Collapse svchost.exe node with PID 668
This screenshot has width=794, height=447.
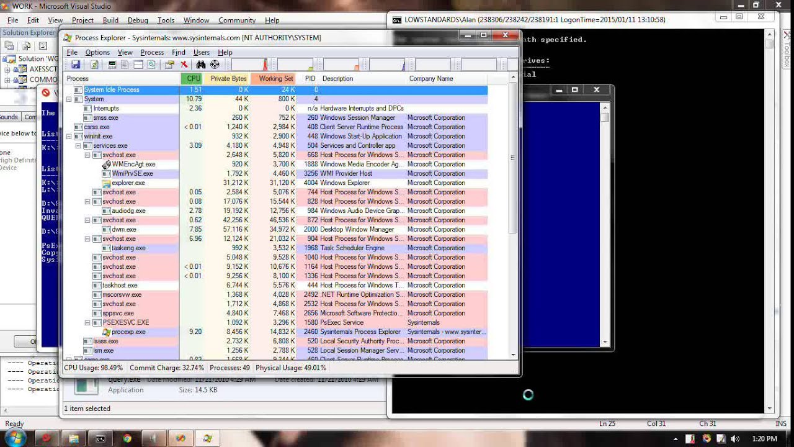(x=87, y=155)
